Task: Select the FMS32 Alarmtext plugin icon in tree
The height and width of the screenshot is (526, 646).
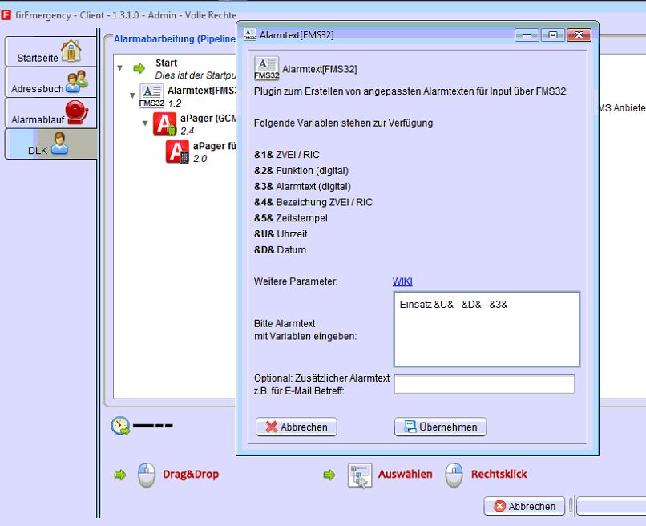Action: [151, 96]
